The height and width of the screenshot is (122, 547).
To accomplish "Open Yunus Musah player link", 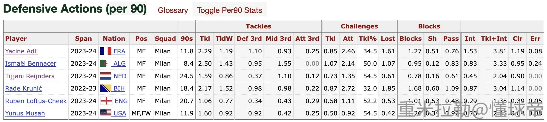I will point(25,113).
